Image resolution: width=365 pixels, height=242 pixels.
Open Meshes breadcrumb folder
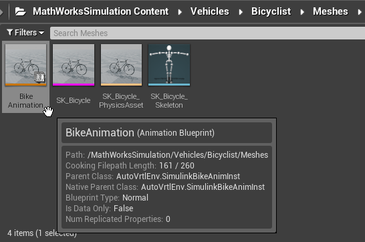(330, 11)
